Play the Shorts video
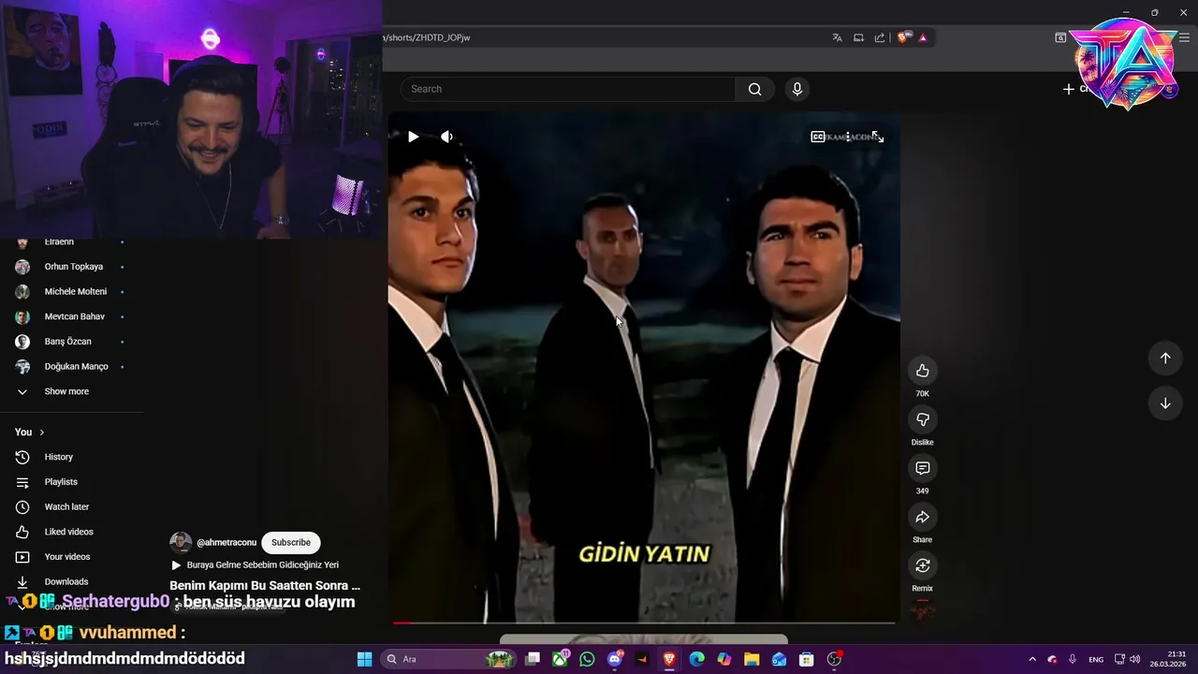The height and width of the screenshot is (674, 1198). coord(413,137)
